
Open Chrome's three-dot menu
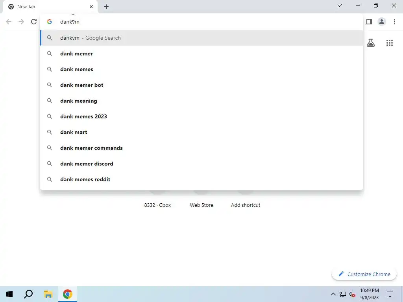point(394,22)
